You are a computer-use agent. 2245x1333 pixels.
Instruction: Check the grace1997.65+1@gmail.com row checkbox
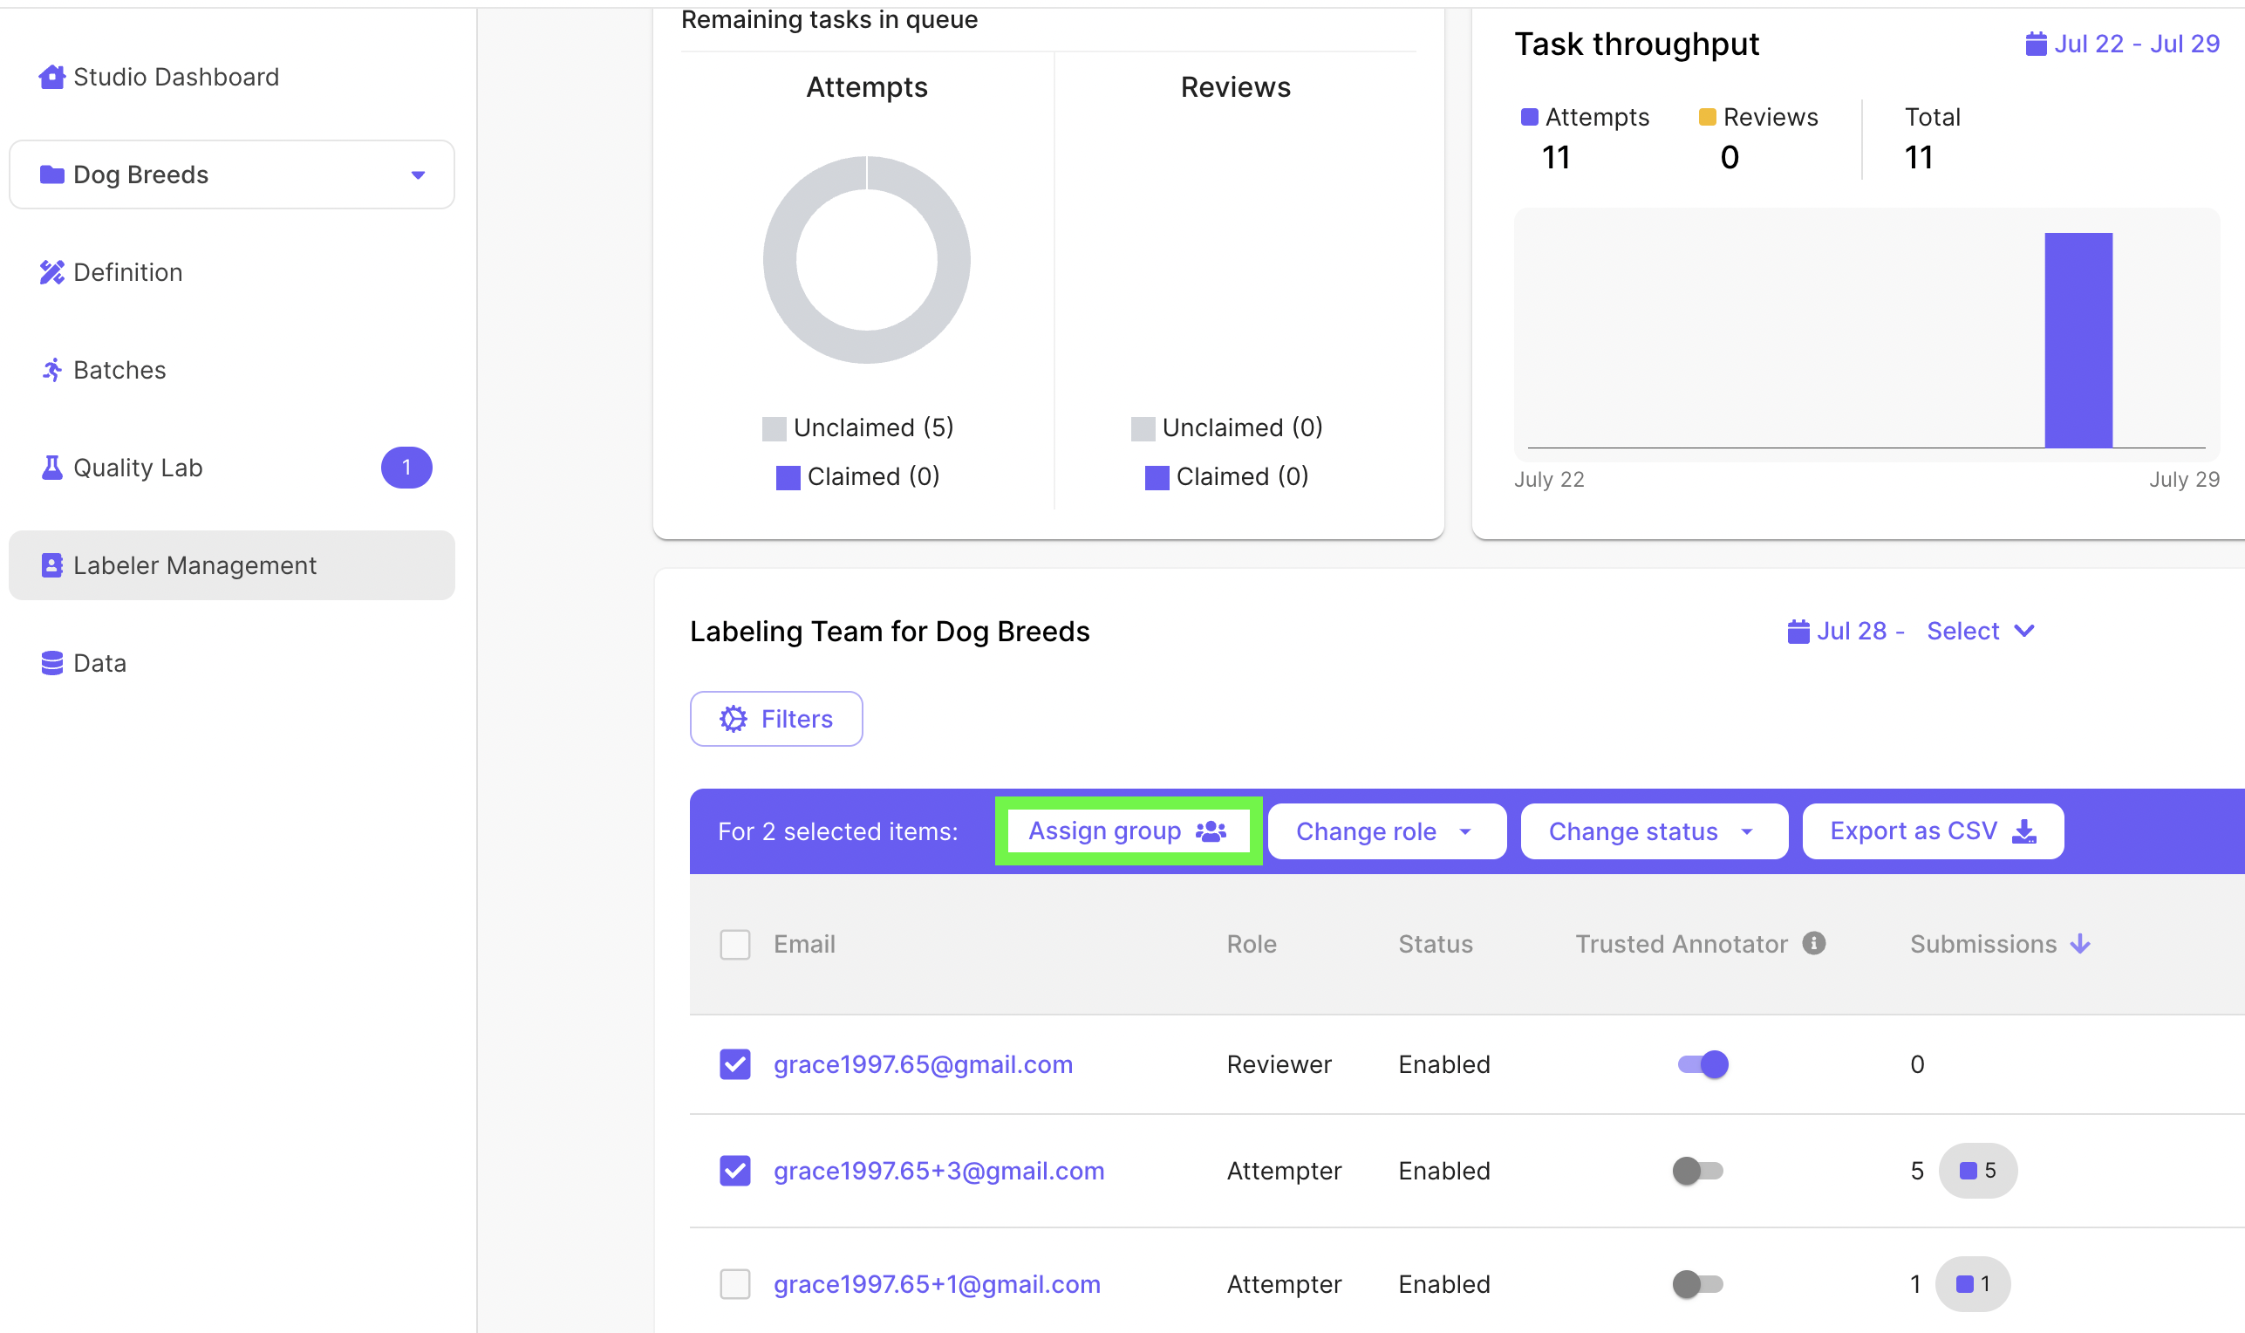pyautogui.click(x=734, y=1283)
